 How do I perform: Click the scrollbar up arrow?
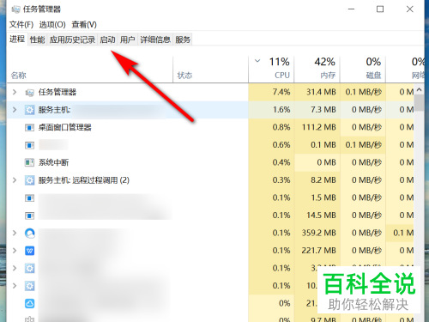[x=420, y=89]
